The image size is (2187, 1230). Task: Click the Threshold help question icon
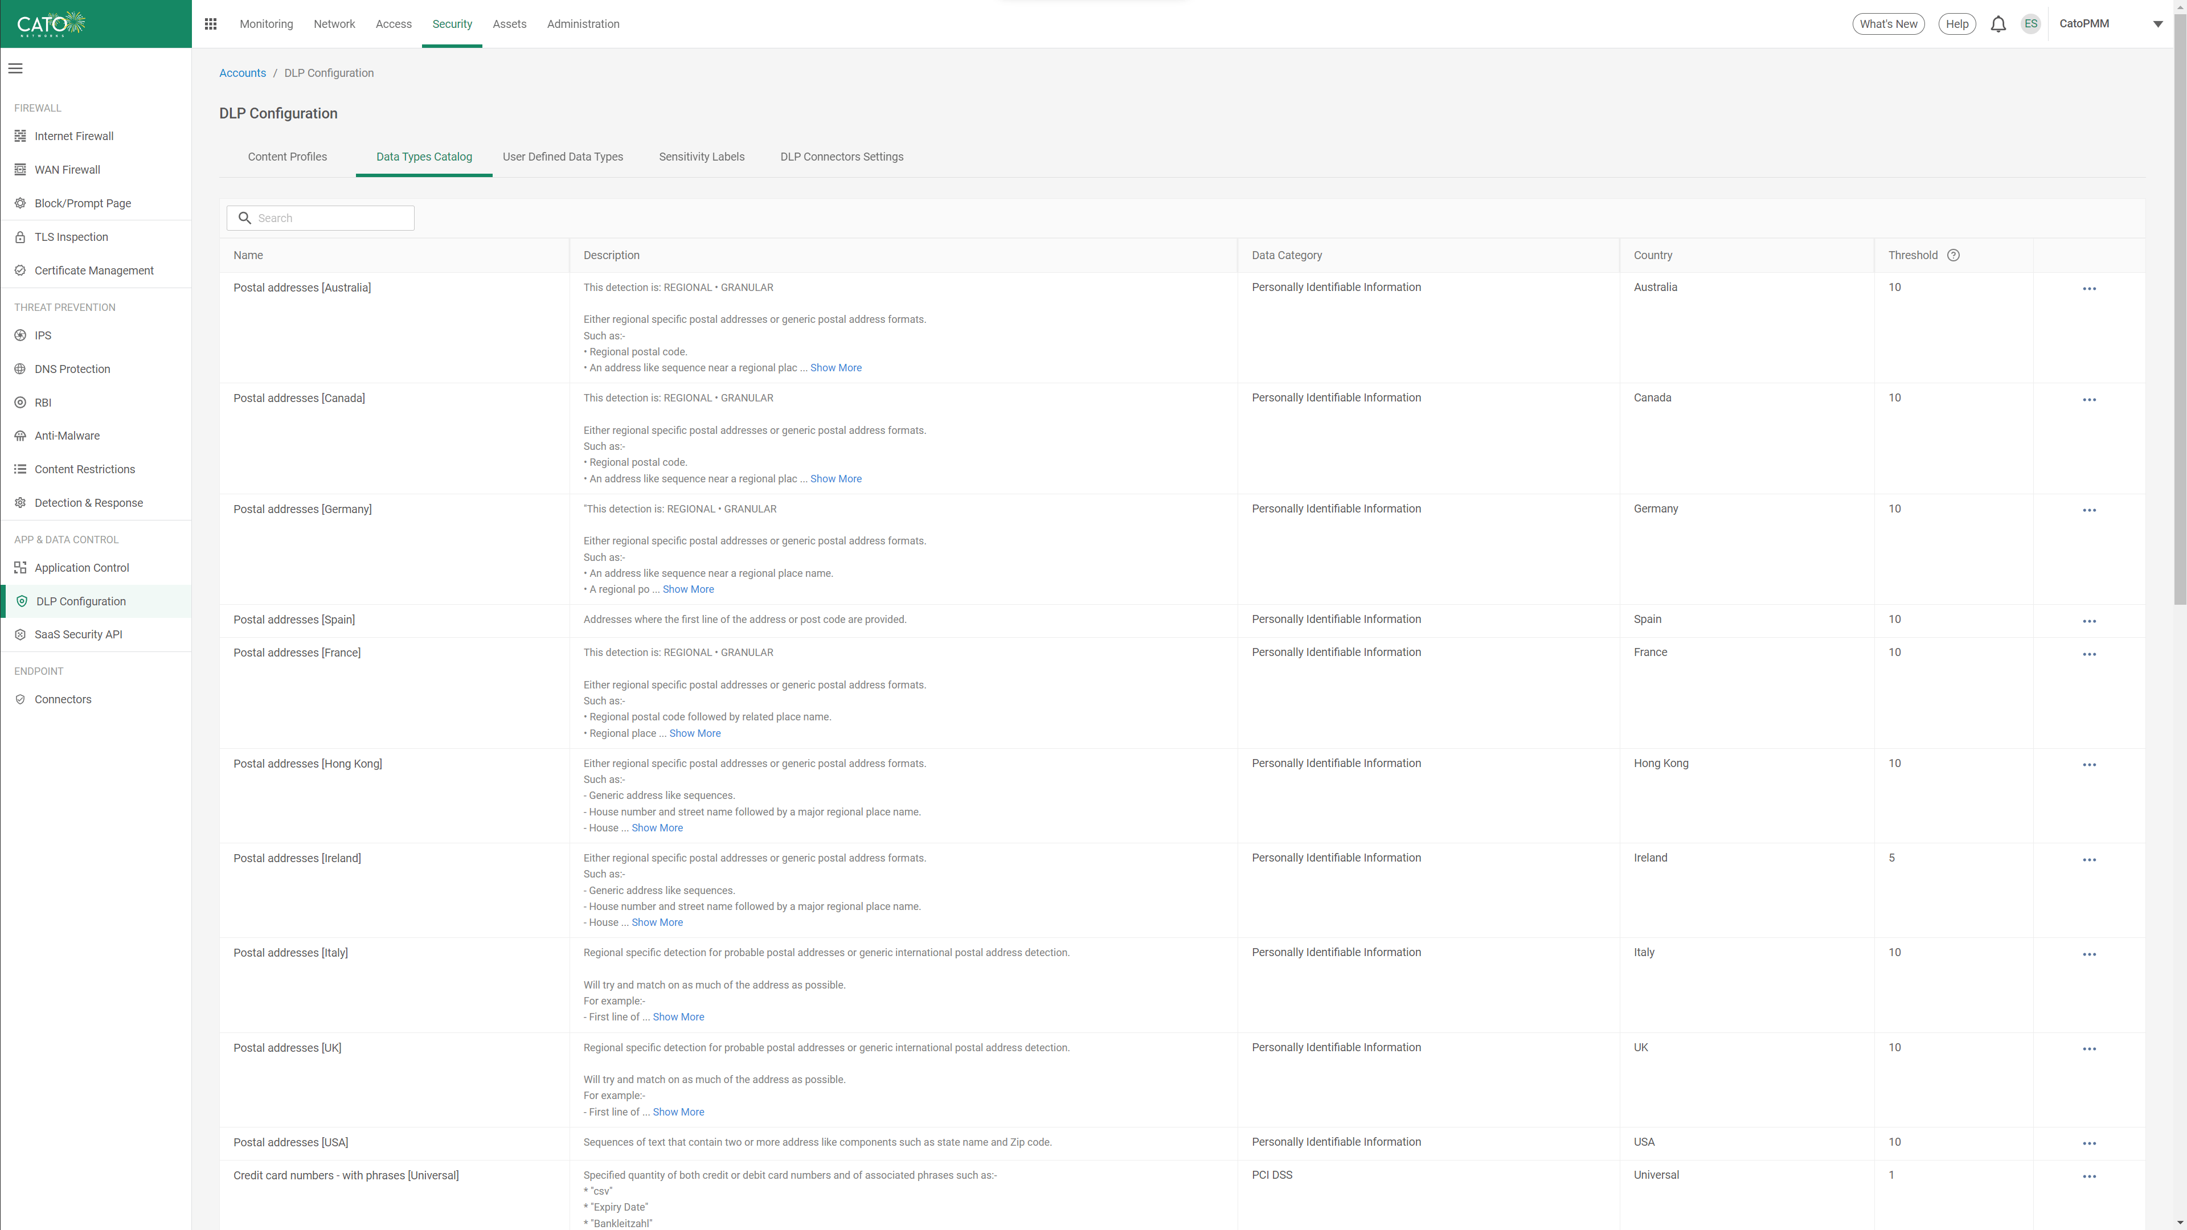coord(1953,256)
